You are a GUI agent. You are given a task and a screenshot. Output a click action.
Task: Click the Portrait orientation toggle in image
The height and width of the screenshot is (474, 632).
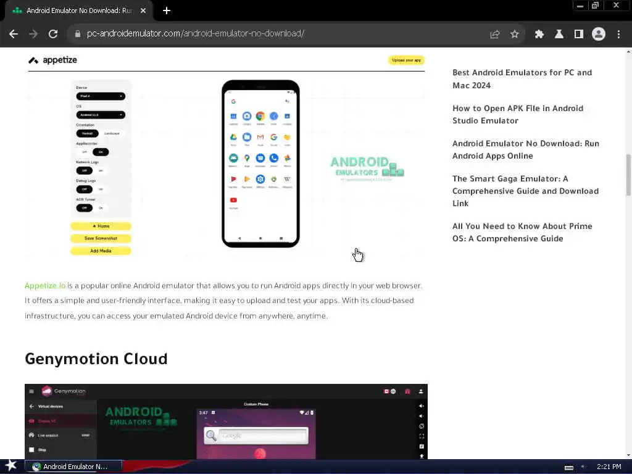tap(87, 133)
